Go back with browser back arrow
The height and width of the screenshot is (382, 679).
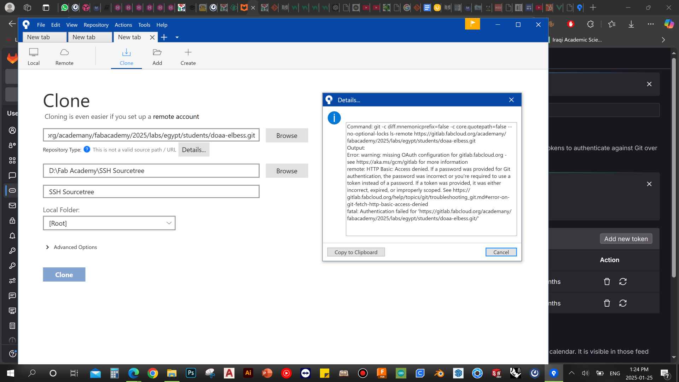(12, 24)
